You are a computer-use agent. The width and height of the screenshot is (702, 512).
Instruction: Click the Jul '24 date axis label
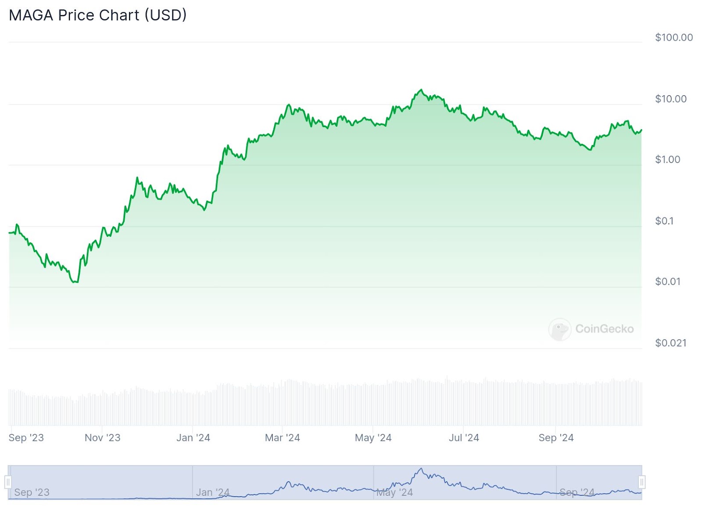(464, 437)
